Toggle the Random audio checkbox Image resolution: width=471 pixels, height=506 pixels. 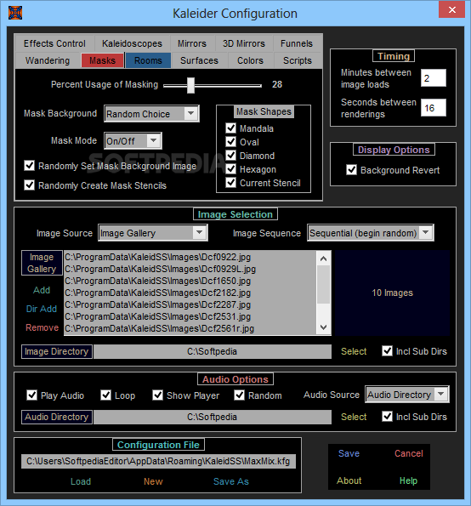click(240, 395)
